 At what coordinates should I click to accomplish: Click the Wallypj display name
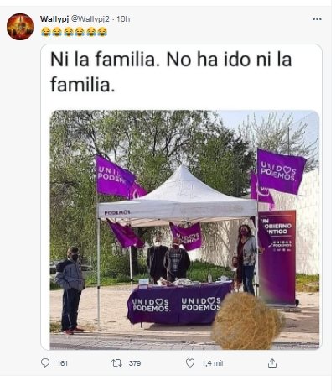pyautogui.click(x=54, y=19)
